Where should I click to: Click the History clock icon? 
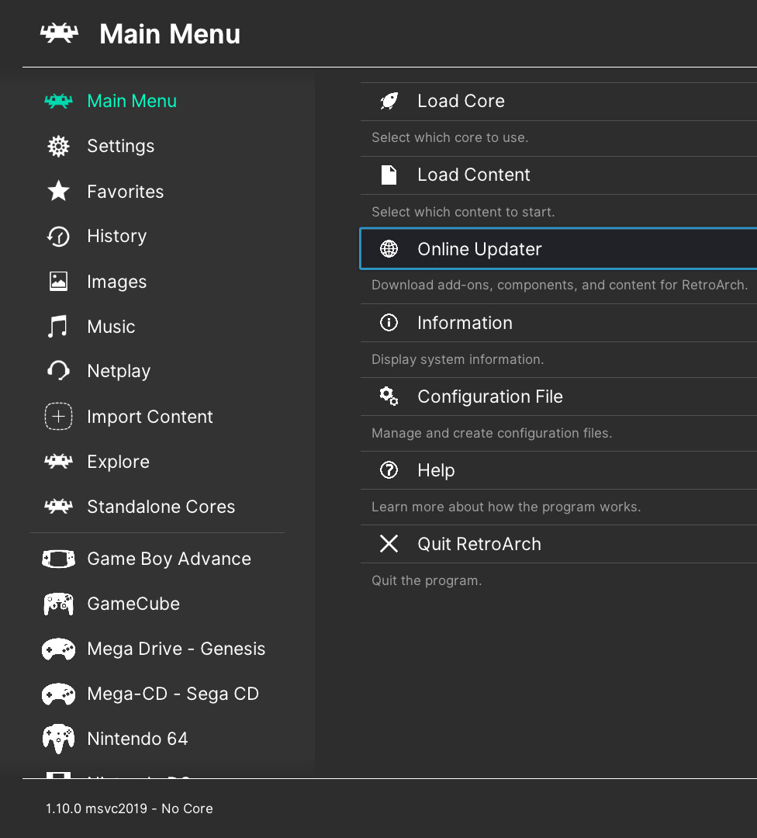(x=58, y=236)
